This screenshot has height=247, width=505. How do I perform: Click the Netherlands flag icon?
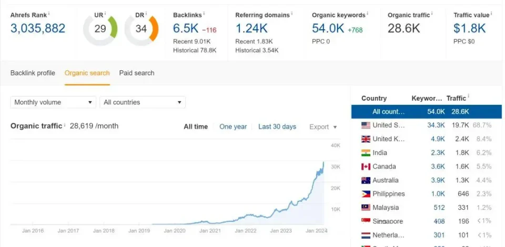click(x=366, y=235)
